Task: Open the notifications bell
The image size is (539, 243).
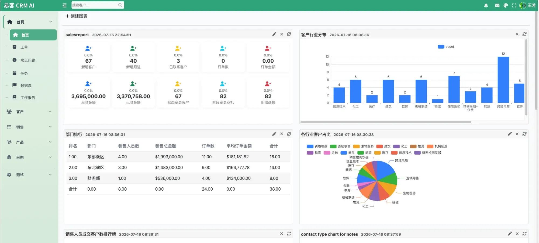Action: (x=486, y=5)
